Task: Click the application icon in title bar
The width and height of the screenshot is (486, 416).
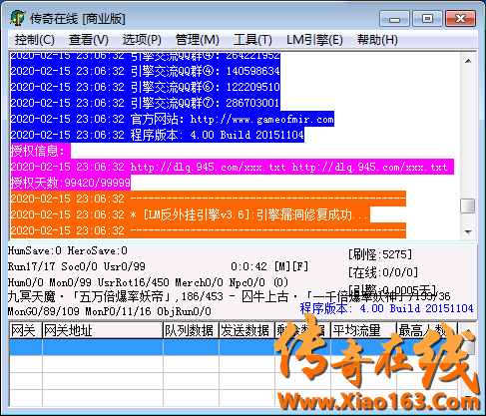Action: pyautogui.click(x=17, y=18)
